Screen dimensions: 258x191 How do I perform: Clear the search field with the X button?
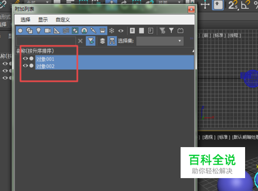pyautogui.click(x=80, y=41)
